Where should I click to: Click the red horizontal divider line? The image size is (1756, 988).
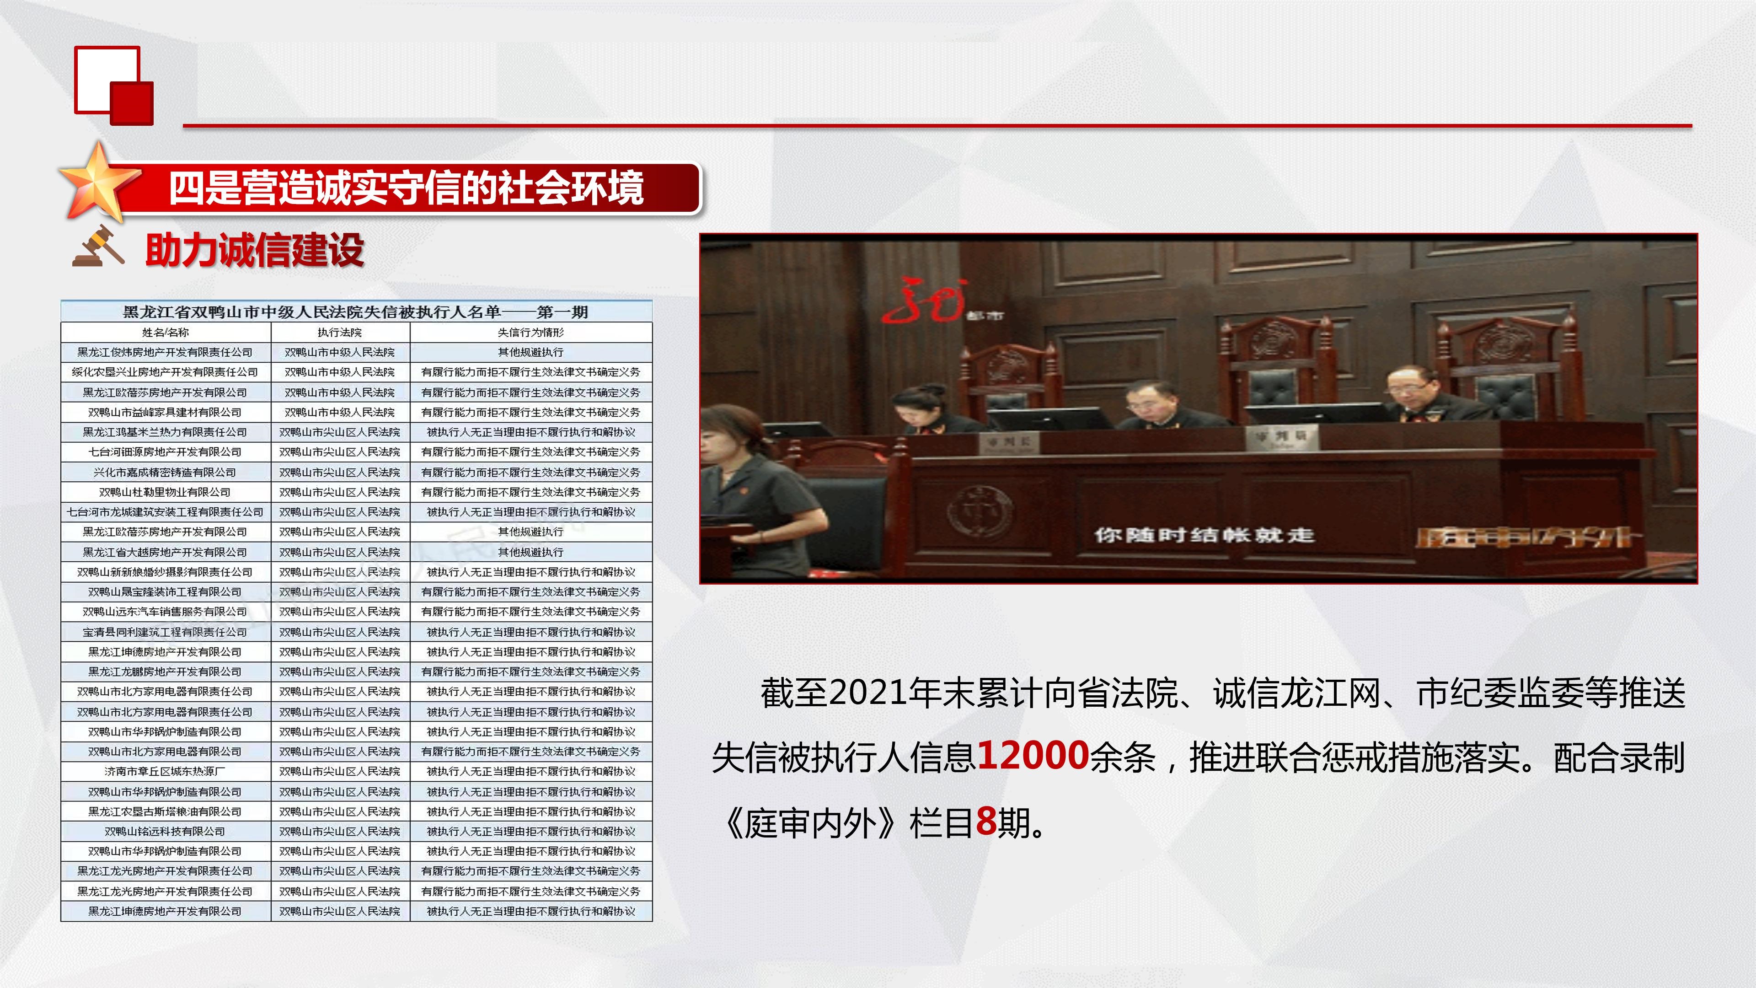pos(937,125)
